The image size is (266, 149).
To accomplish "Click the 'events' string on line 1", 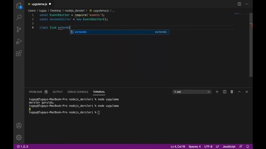I will tap(94, 15).
